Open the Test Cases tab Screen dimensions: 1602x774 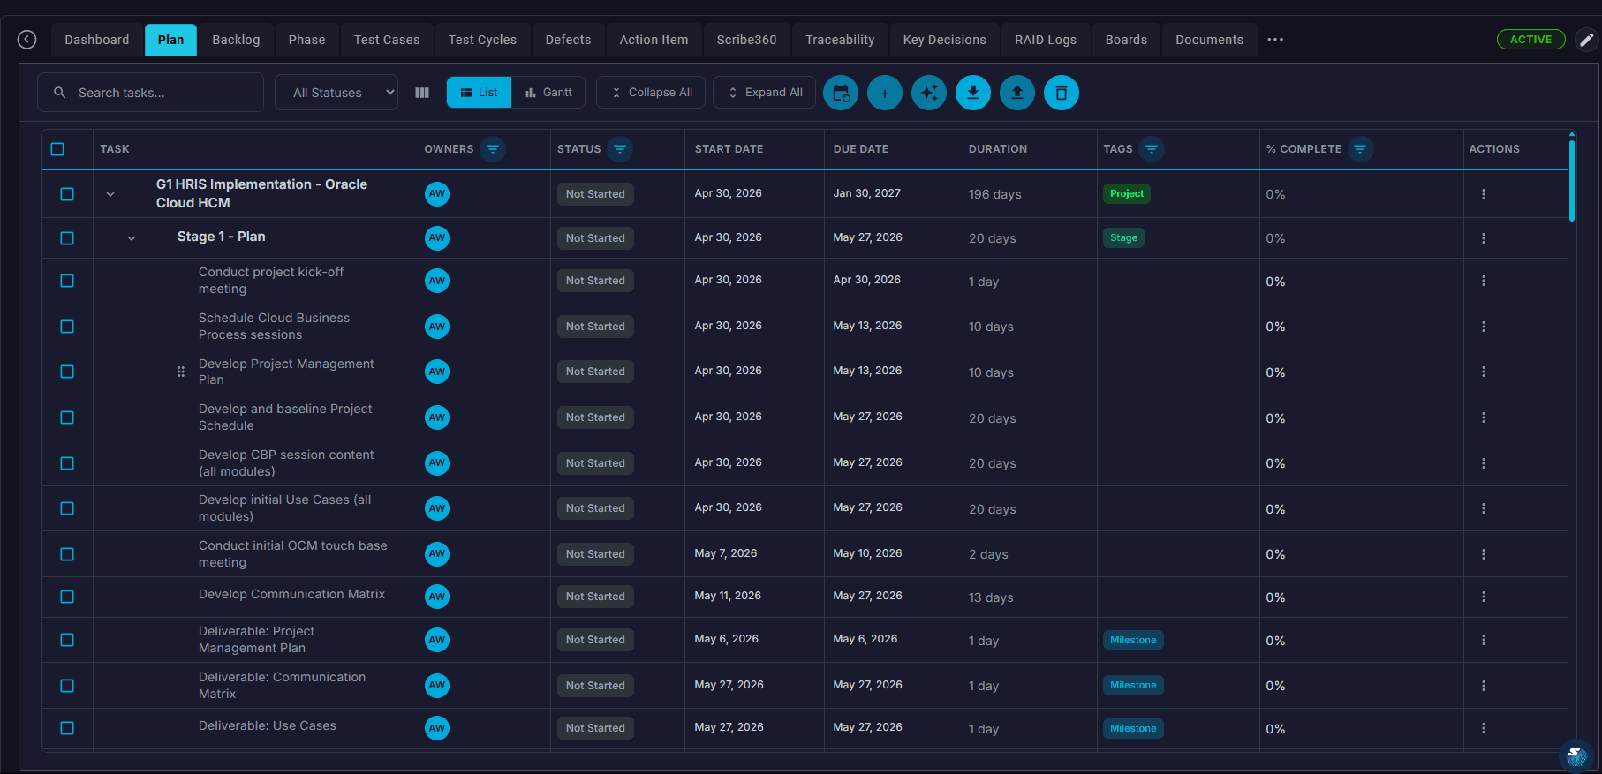[387, 40]
